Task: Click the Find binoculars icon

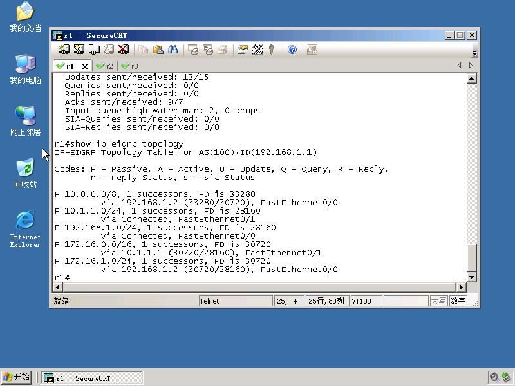Action: pos(173,50)
